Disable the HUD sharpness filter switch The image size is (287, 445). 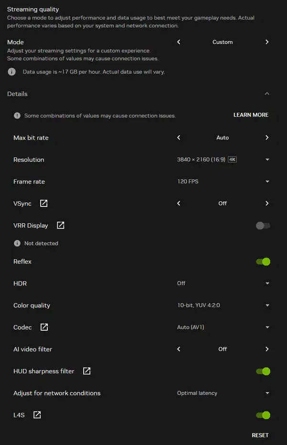click(263, 371)
